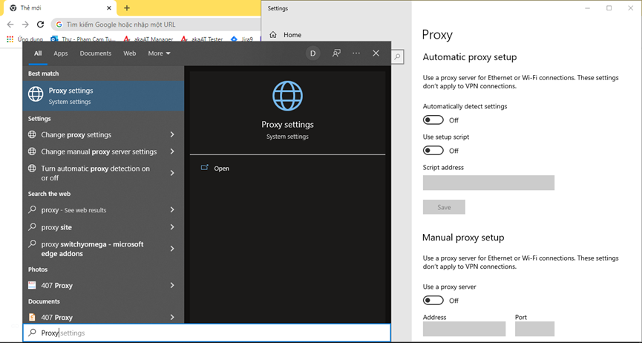Open a new Chrome tab with plus icon
Viewport: 642px width, 343px height.
(x=127, y=7)
